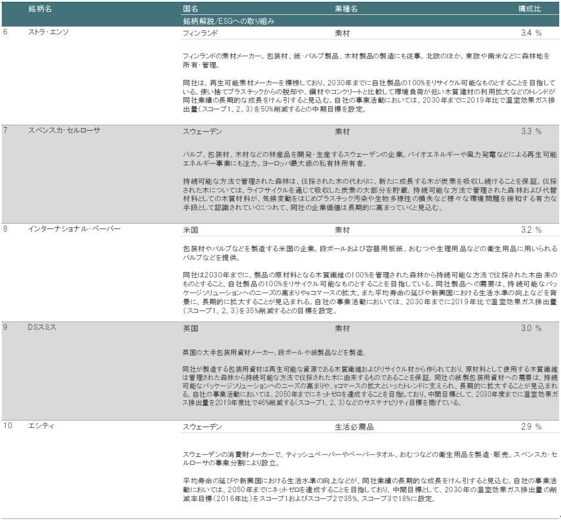
Task: Select the 銘柄解説/ESGへの取り組み subheader
Action: tap(229, 21)
